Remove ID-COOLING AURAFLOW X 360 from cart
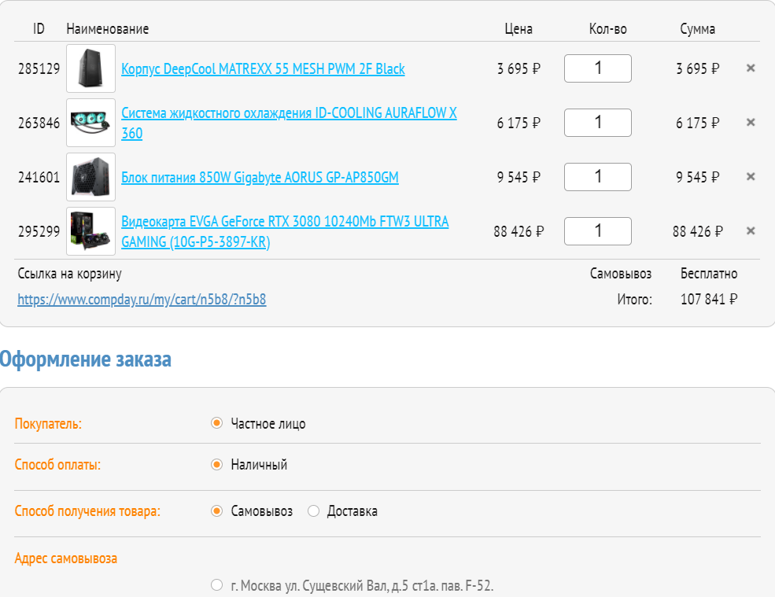775x597 pixels. coord(751,122)
